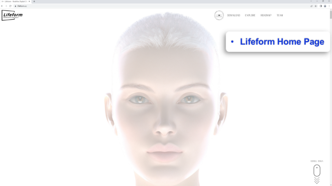Reload the page with the refresh icon

(x=10, y=6)
